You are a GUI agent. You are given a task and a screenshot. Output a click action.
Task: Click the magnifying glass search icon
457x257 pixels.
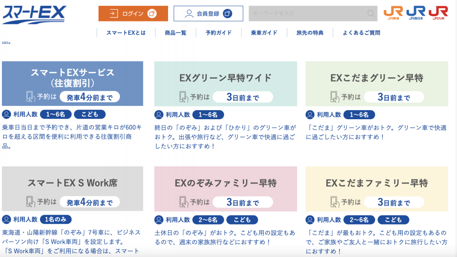coord(371,13)
